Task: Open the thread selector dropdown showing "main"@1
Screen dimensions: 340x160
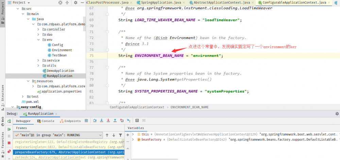Action: tap(58, 135)
